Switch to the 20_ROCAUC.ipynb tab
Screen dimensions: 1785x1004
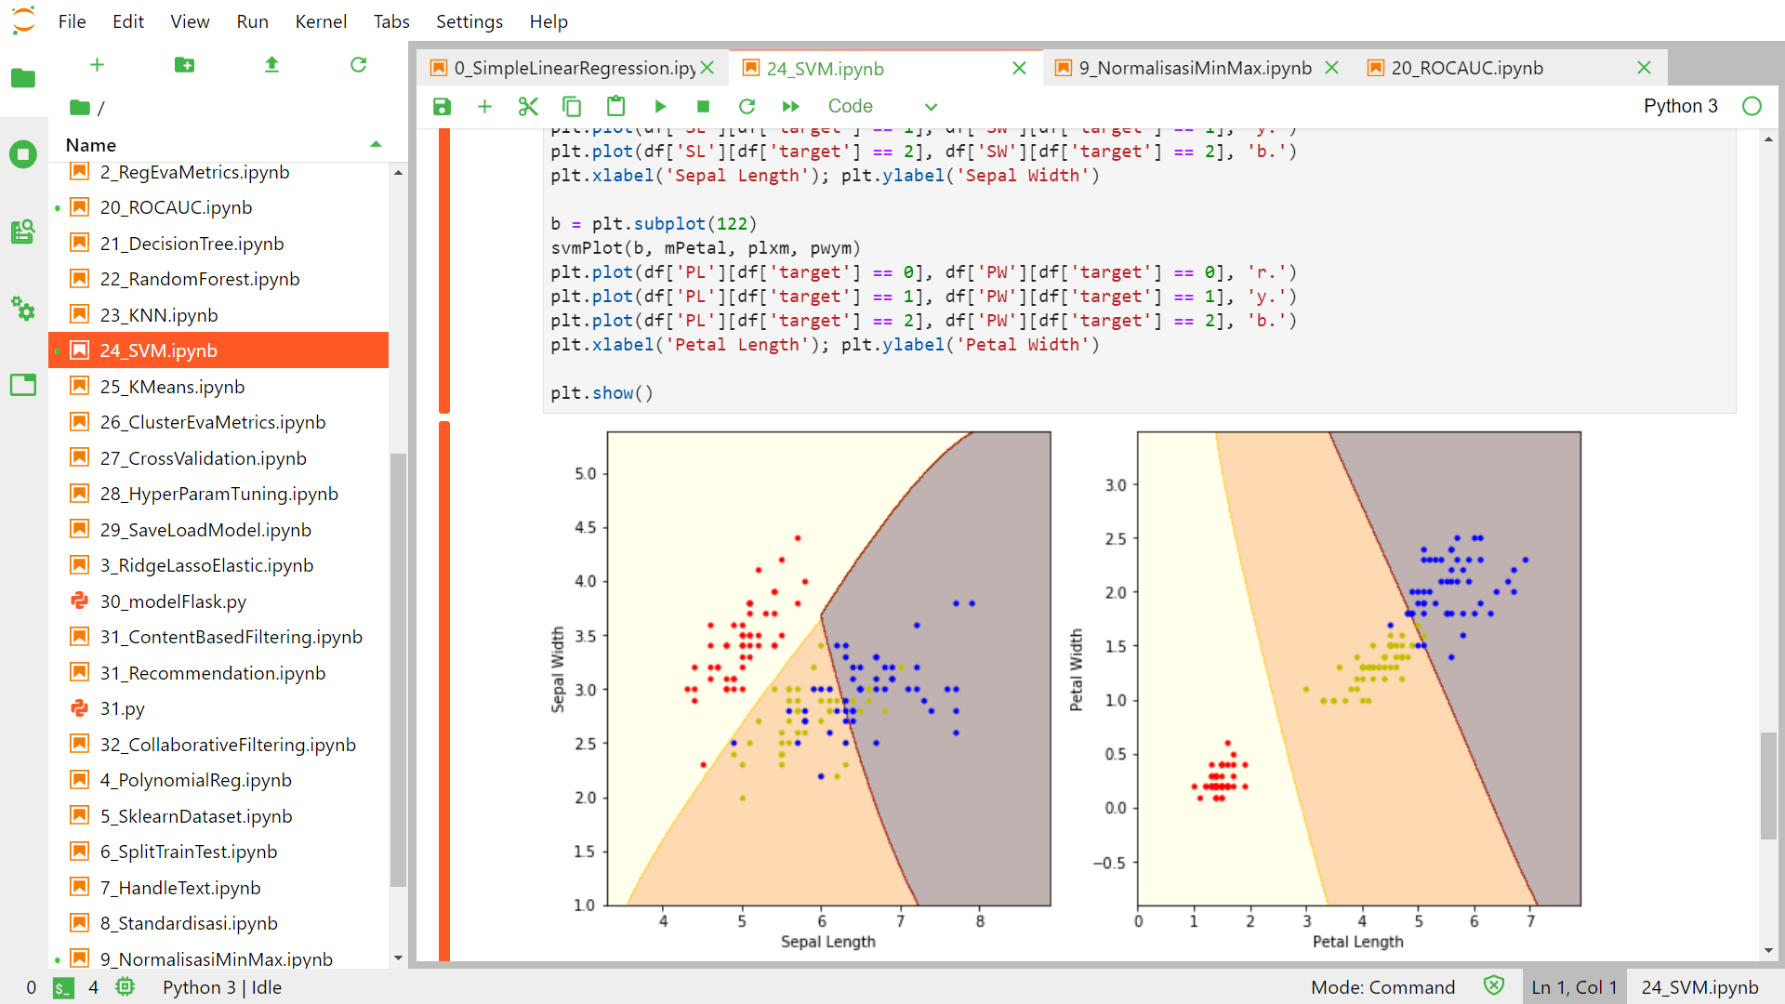(x=1467, y=68)
